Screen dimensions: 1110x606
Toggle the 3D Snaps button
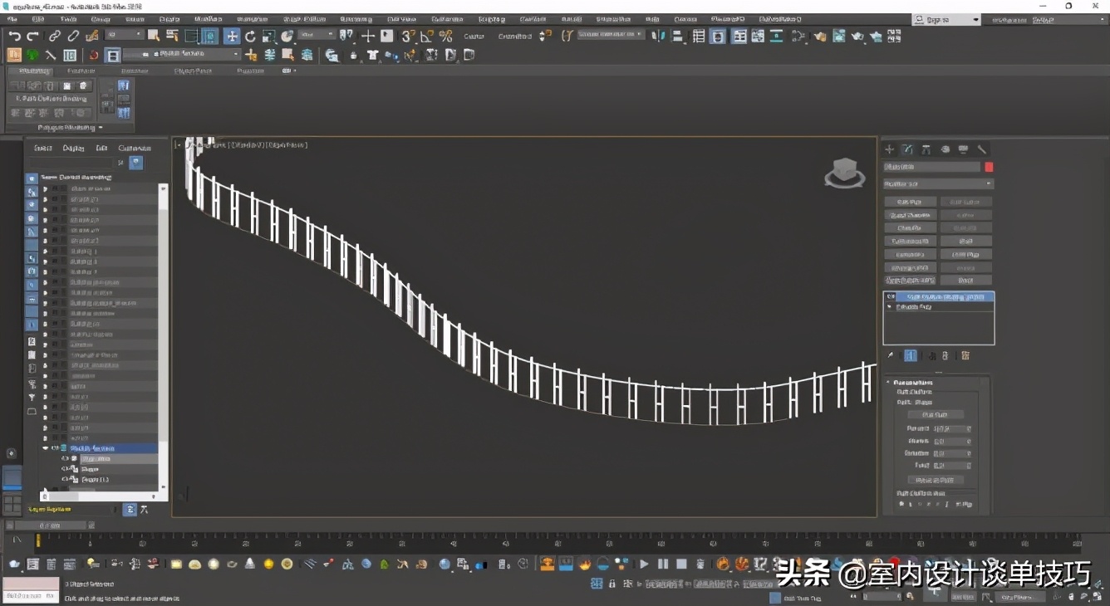coord(408,36)
